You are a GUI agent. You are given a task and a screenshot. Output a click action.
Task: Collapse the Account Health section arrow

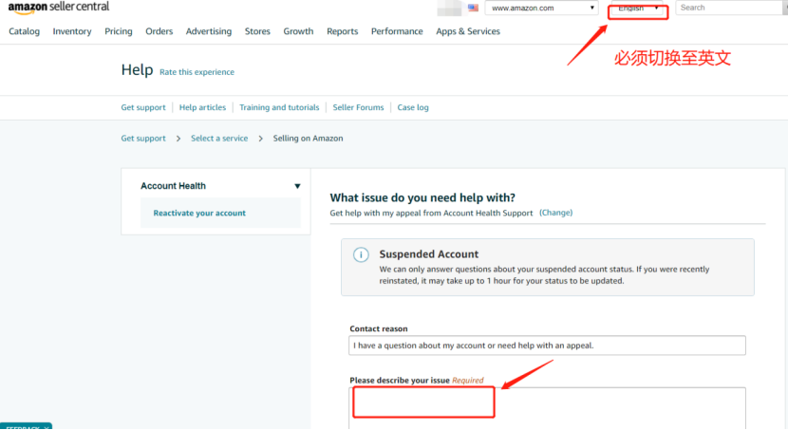tap(297, 186)
